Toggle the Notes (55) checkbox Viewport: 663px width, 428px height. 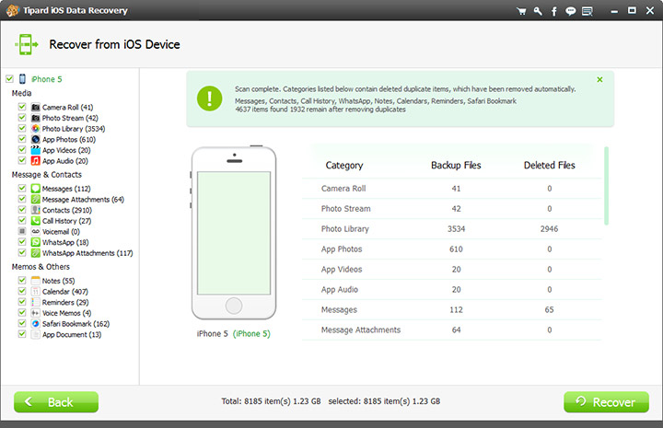(x=22, y=280)
